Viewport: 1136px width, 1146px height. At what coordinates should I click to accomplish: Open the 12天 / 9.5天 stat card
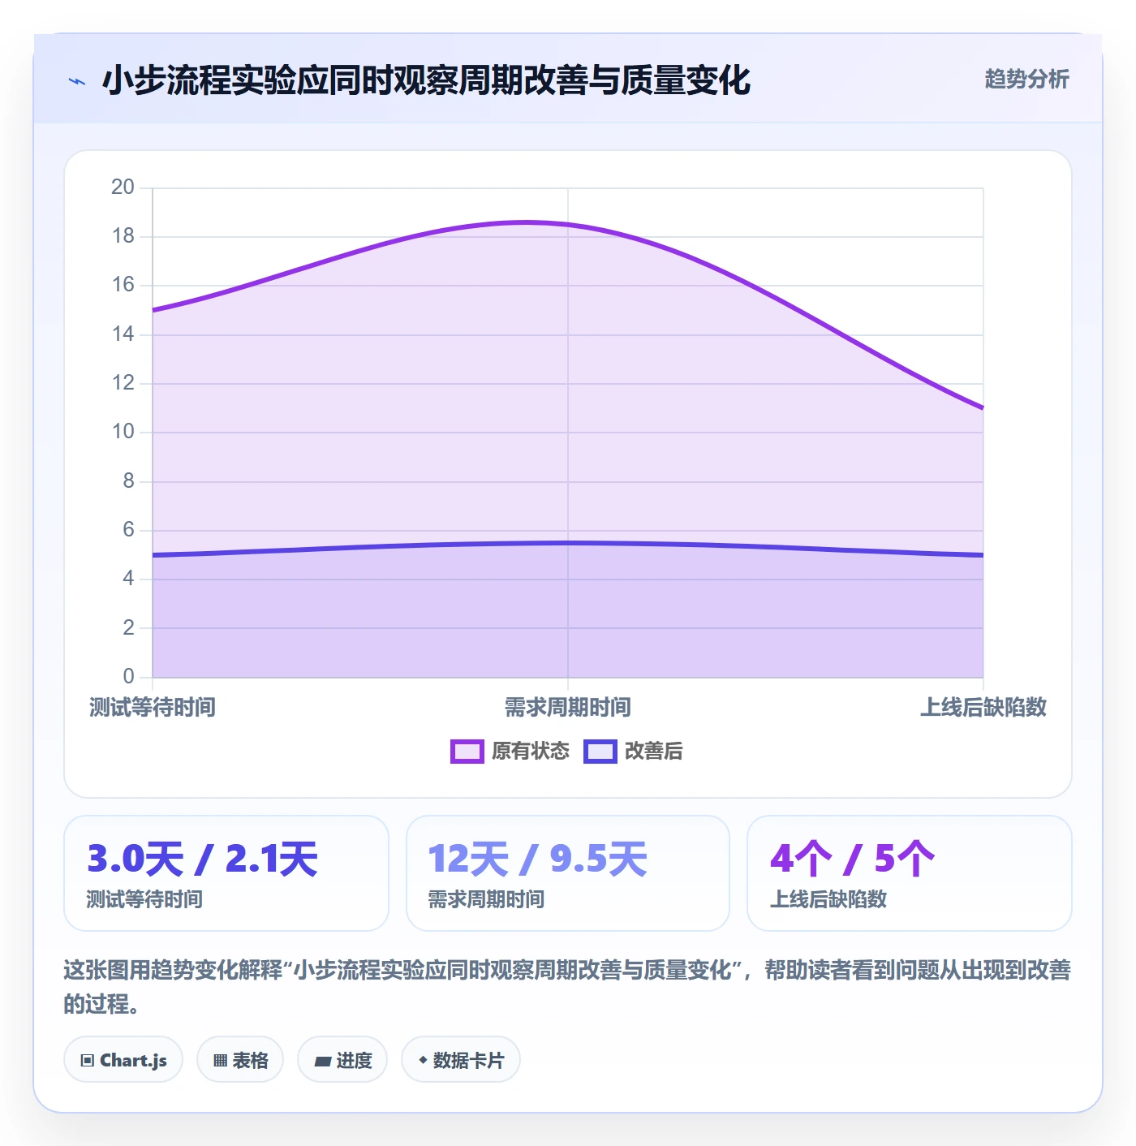(568, 873)
